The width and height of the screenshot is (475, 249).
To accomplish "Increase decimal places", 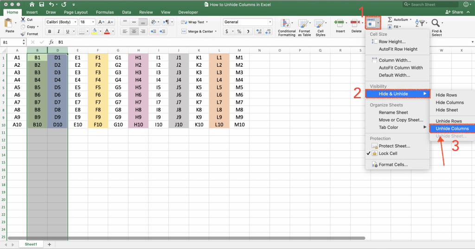I will click(x=259, y=32).
